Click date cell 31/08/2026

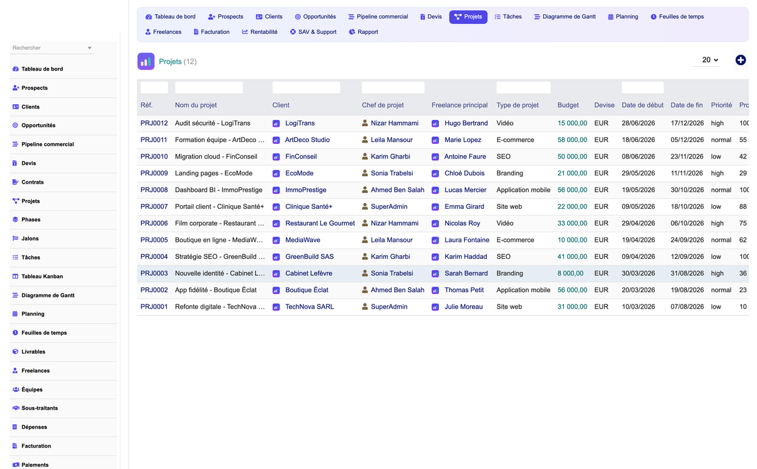pyautogui.click(x=687, y=273)
